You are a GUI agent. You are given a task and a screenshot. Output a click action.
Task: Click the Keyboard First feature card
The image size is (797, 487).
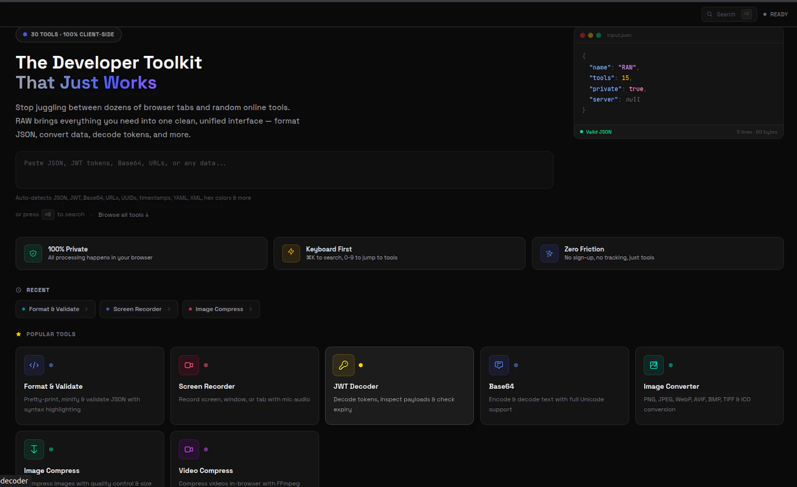[399, 253]
